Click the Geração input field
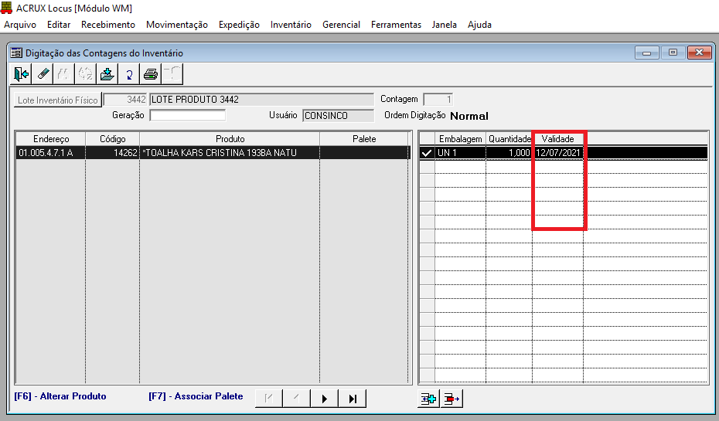 tap(188, 115)
